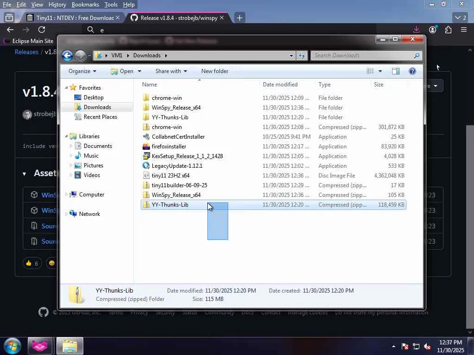Switch to the Tiny11 NTDEV browser tab
The height and width of the screenshot is (355, 474).
point(73,18)
